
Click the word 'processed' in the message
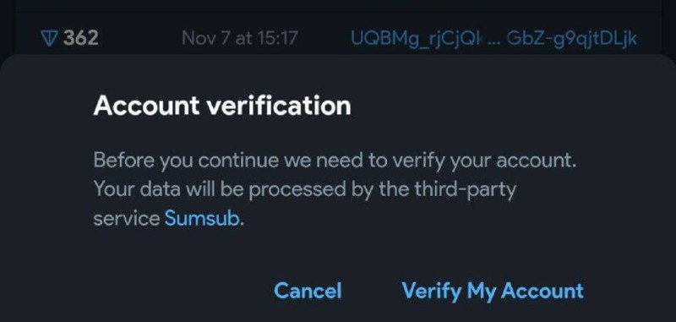click(297, 190)
